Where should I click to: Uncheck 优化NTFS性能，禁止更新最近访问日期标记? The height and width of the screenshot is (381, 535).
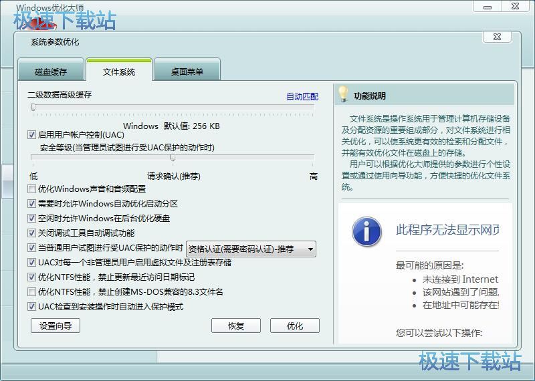coord(31,277)
